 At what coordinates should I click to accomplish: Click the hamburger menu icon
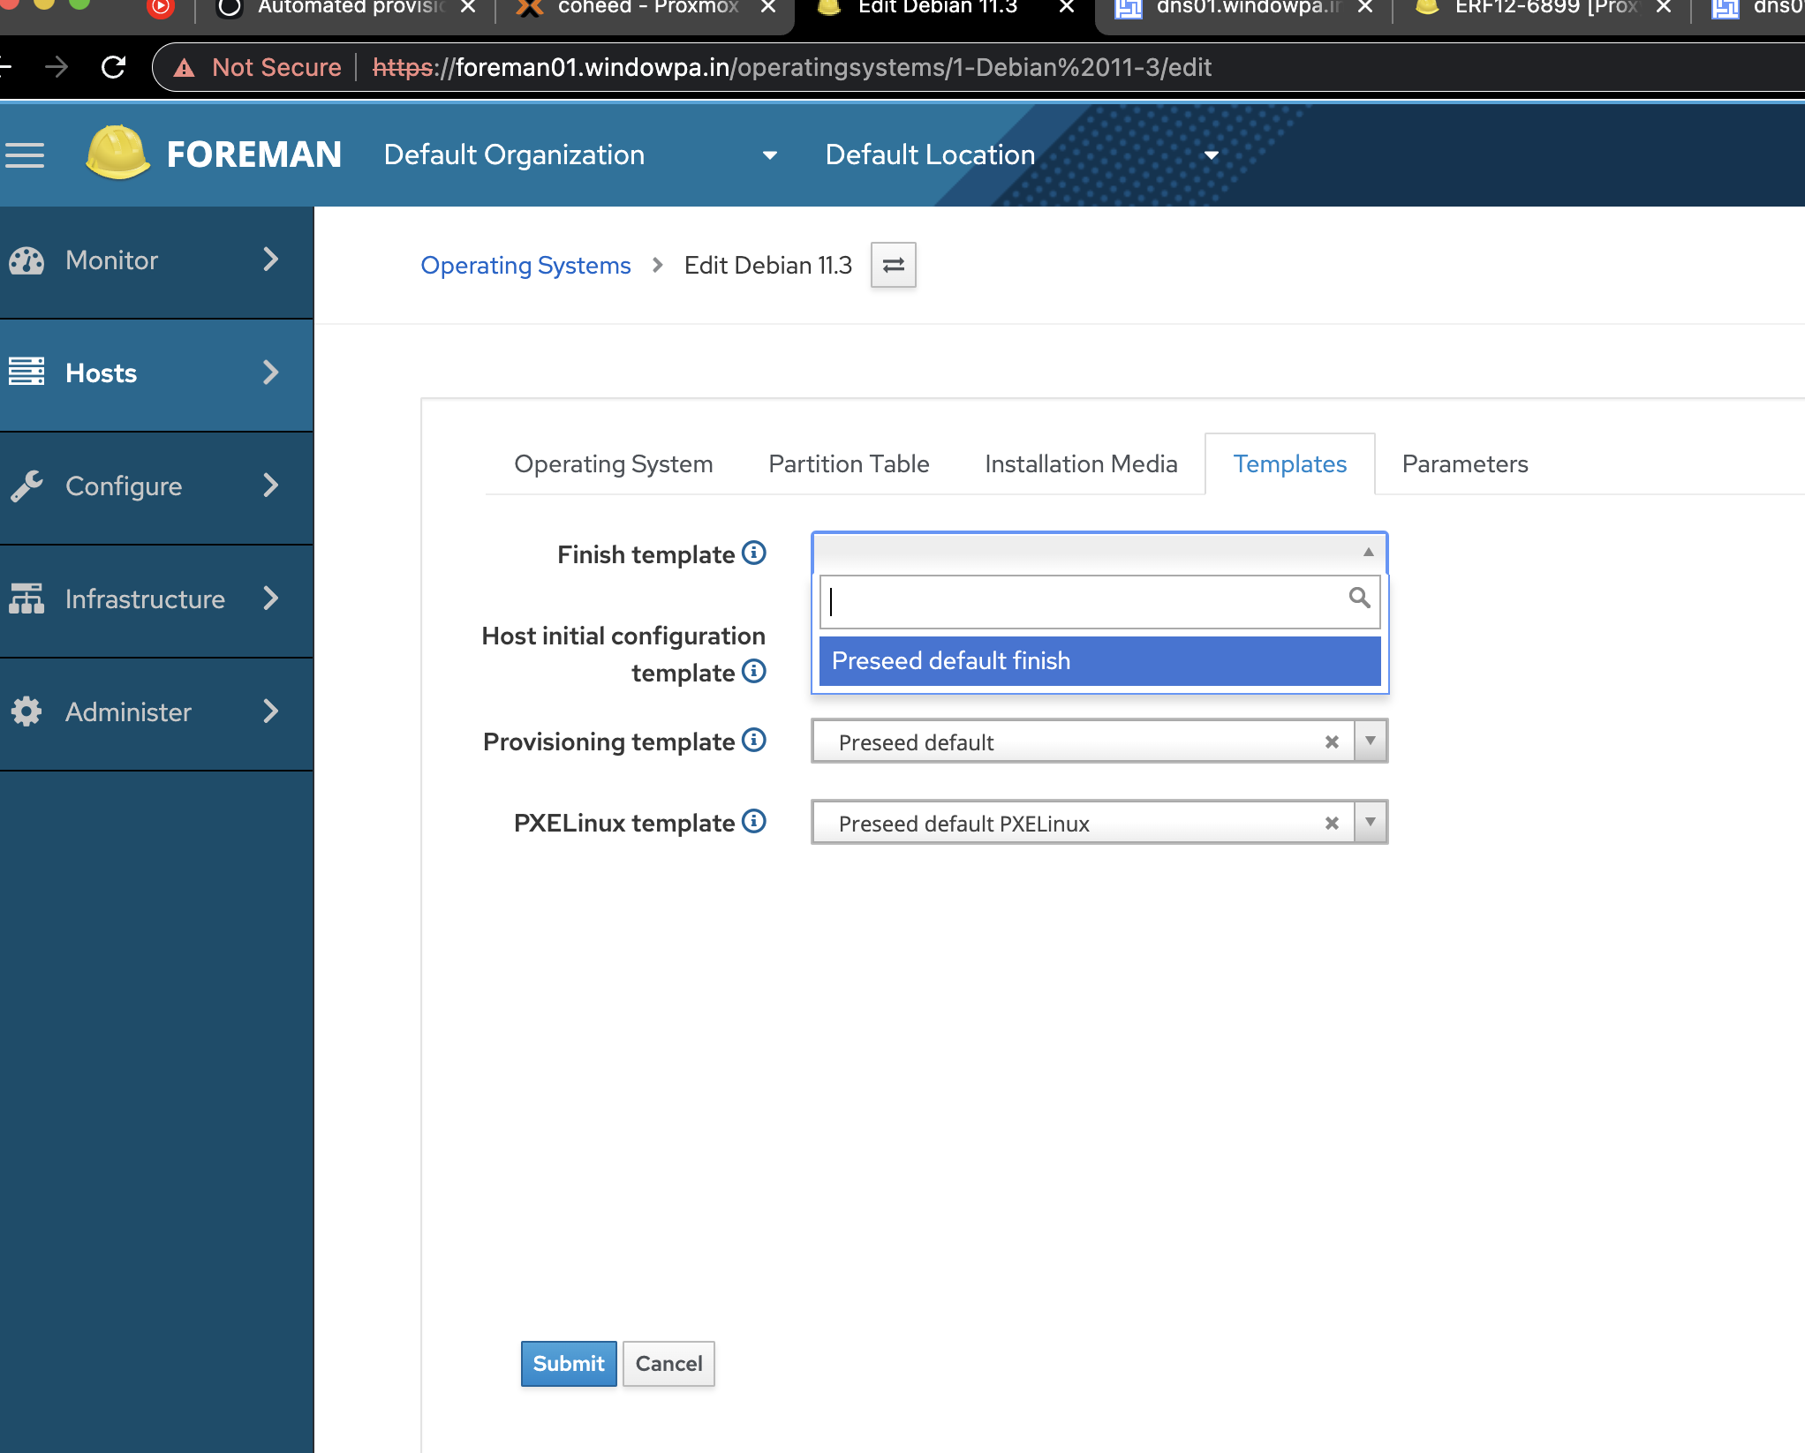point(25,155)
